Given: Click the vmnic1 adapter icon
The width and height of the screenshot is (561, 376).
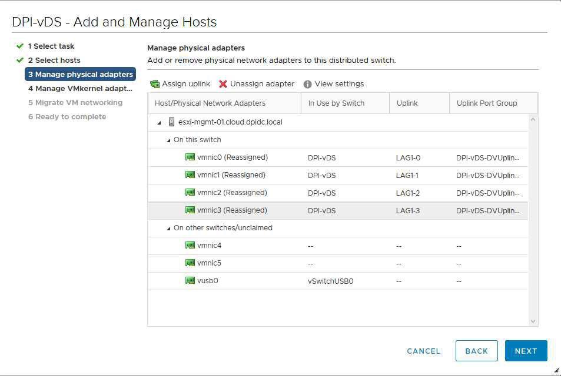Looking at the screenshot, I should [x=190, y=174].
